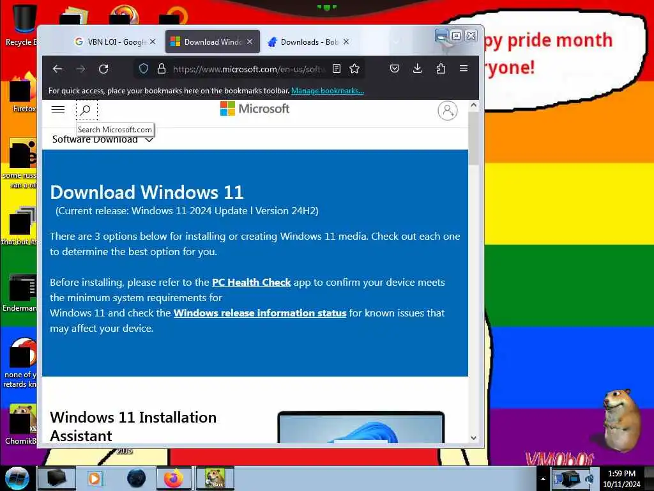Open the black box taskbar icon
Viewport: 654px width, 491px height.
[x=57, y=478]
